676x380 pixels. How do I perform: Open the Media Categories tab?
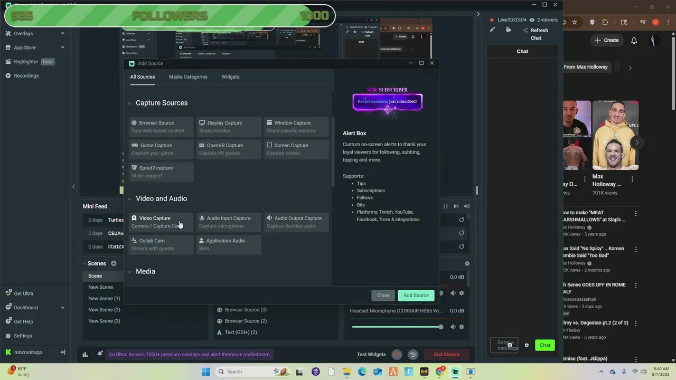[188, 77]
